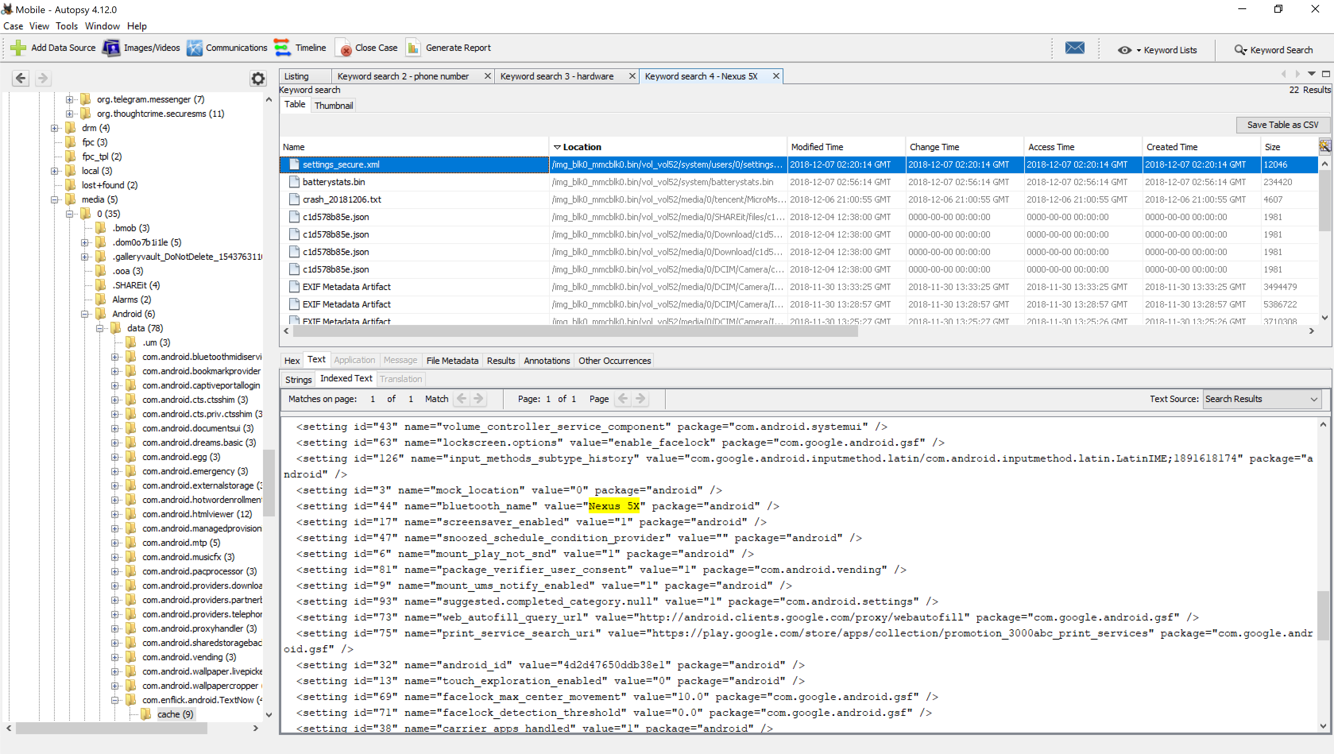This screenshot has height=754, width=1334.
Task: Collapse the Android (6) folder node
Action: [x=85, y=314]
